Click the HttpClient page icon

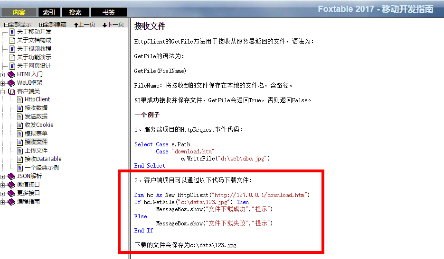20,100
